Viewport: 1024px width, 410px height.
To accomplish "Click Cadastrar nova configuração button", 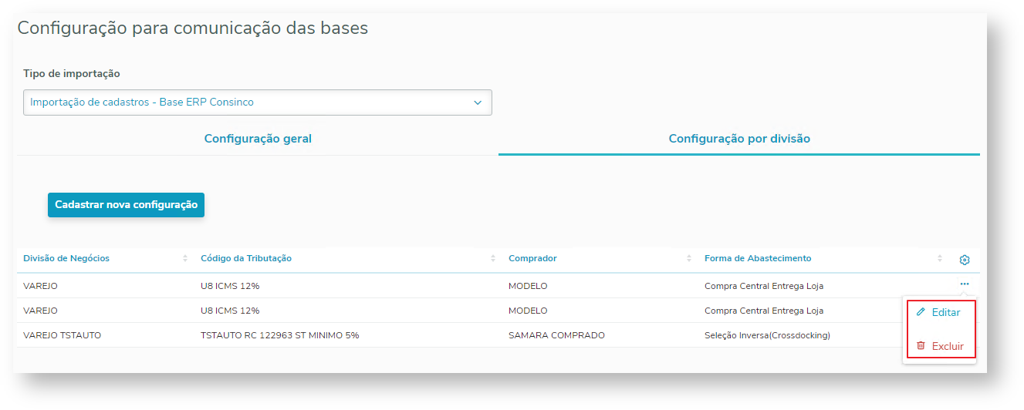I will pos(126,205).
